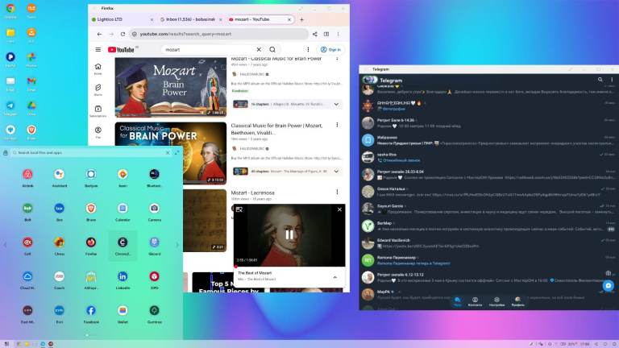Close the mozart - YouTube tab
Viewport: 619px width, 348px height.
coord(289,19)
